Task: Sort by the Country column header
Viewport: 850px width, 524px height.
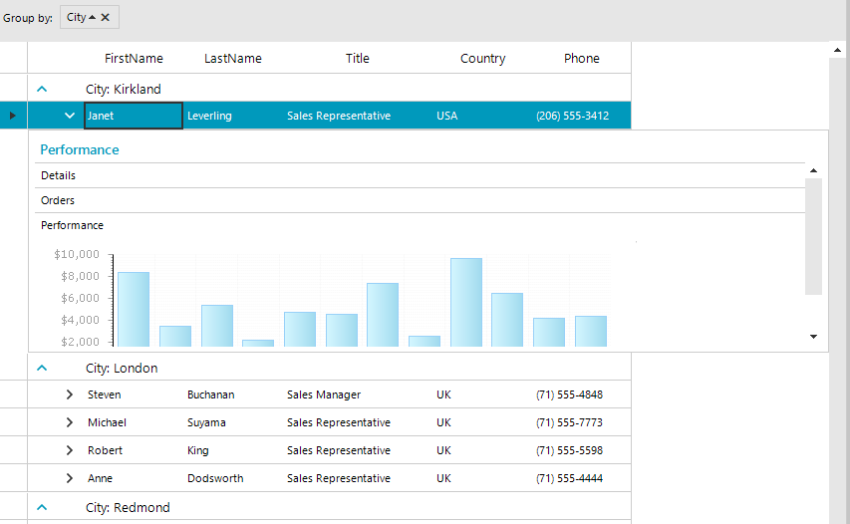Action: tap(483, 59)
